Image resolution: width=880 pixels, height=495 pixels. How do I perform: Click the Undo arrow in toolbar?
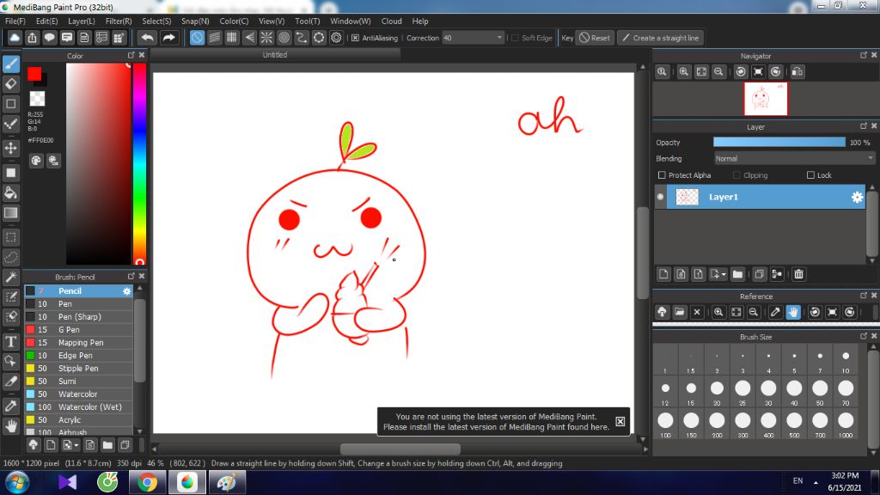point(148,38)
